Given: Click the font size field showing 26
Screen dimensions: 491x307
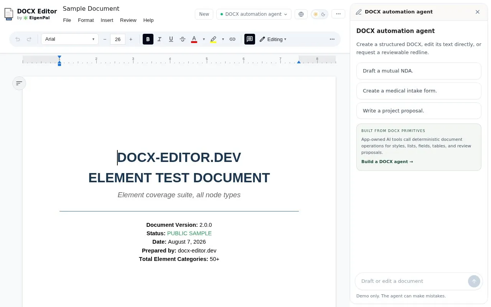Looking at the screenshot, I should [118, 39].
